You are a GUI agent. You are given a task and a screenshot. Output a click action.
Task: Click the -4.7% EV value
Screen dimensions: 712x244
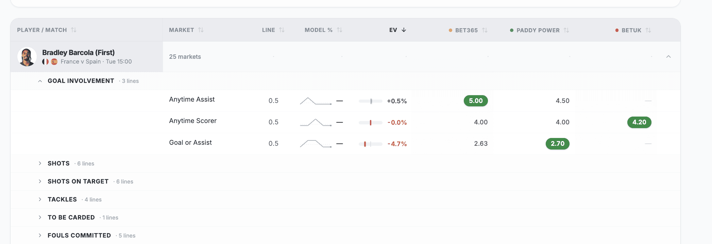pyautogui.click(x=397, y=144)
